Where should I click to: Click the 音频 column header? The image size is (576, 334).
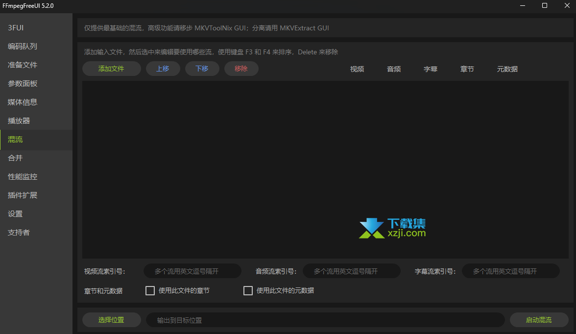[394, 69]
